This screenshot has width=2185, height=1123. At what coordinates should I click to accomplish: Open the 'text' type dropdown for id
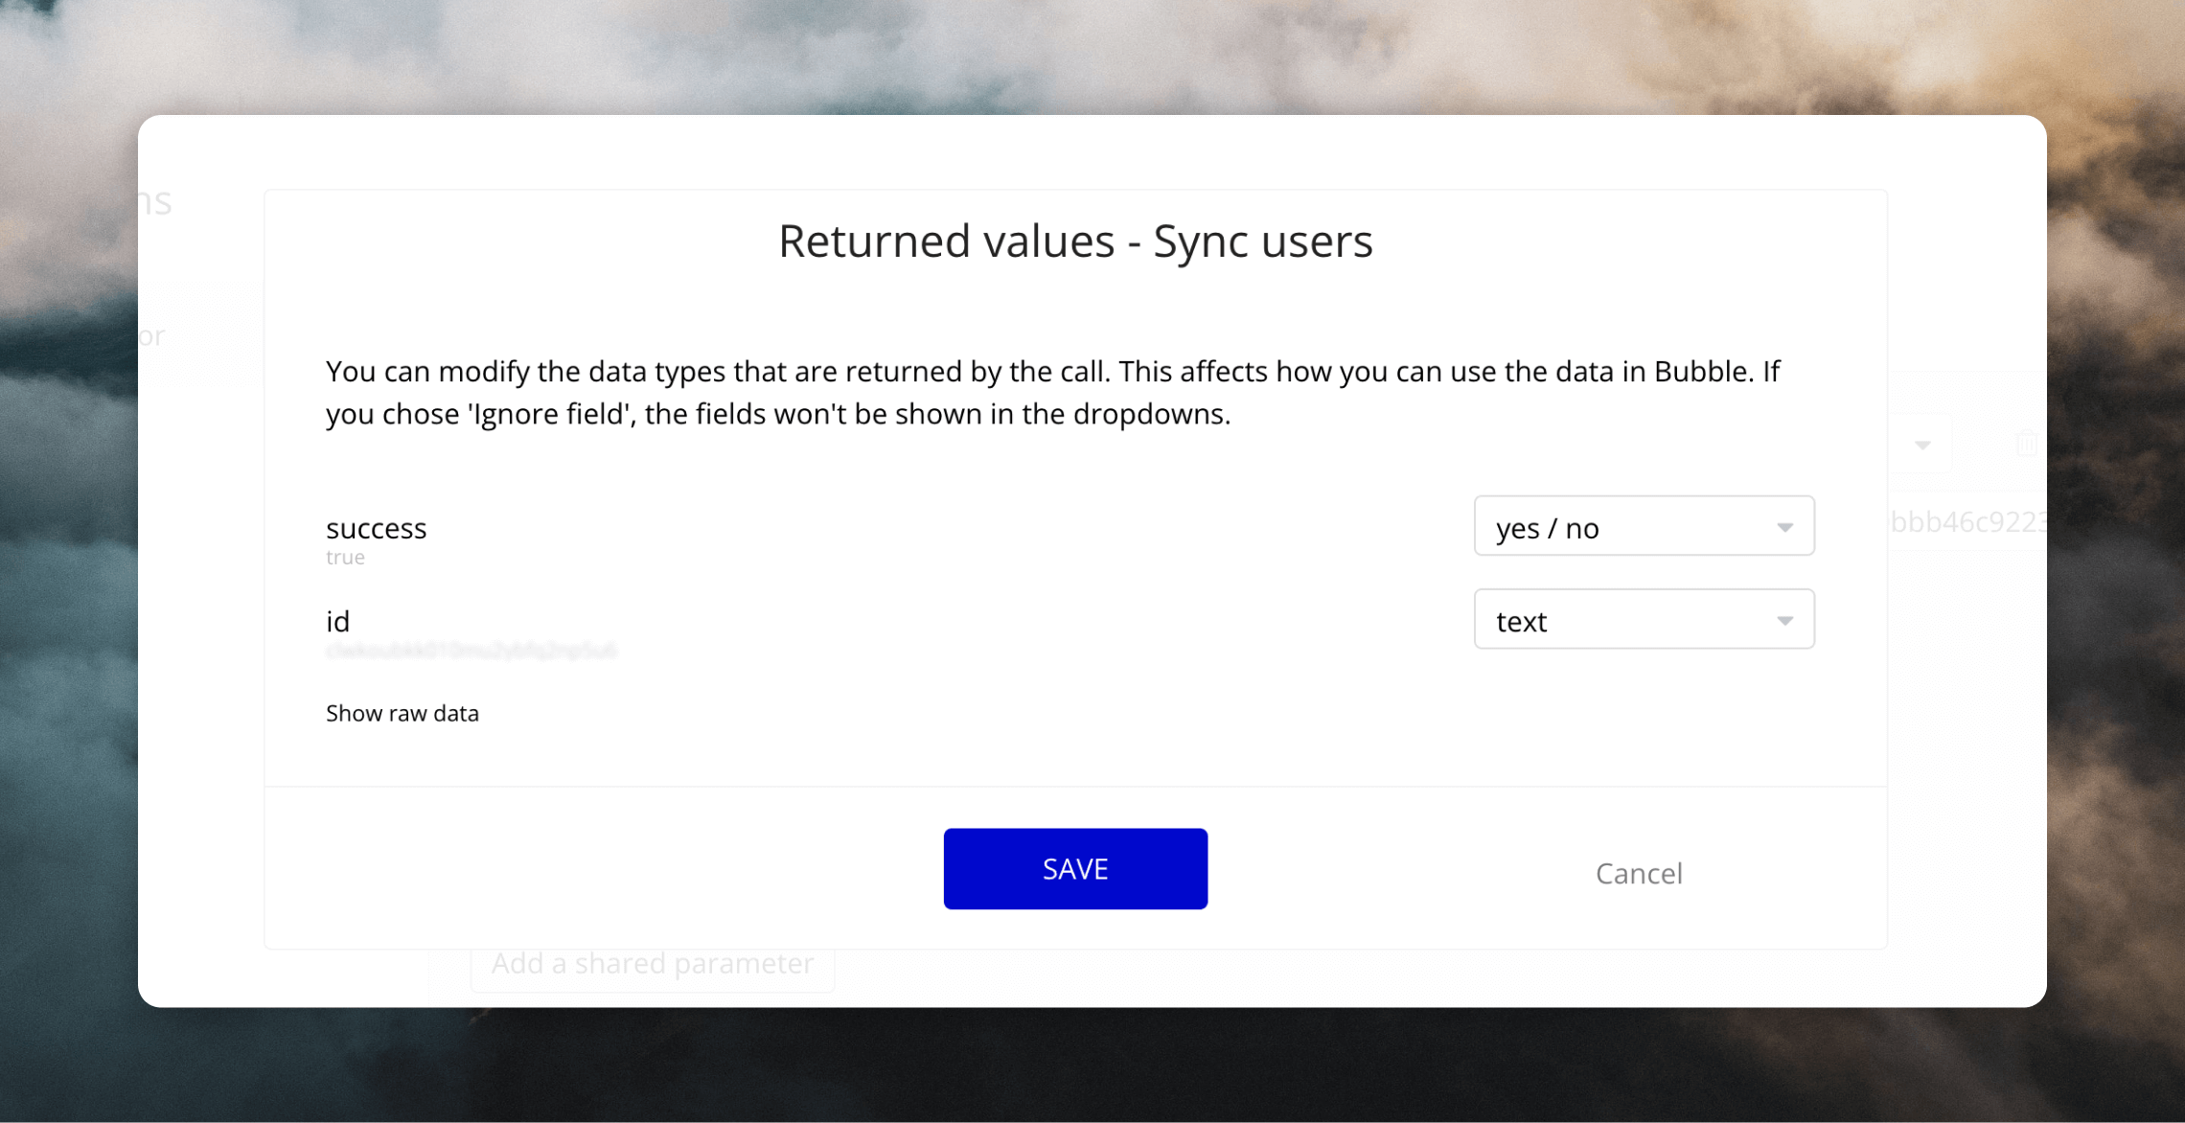coord(1644,619)
